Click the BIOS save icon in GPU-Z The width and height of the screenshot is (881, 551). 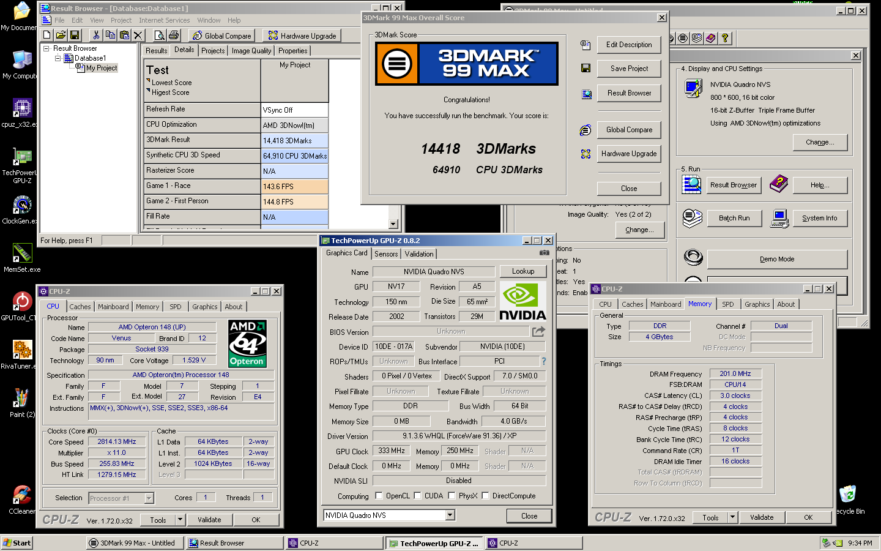(538, 332)
